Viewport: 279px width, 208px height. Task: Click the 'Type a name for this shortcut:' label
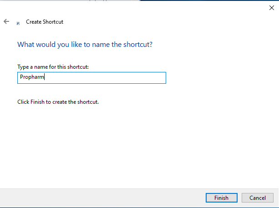53,67
